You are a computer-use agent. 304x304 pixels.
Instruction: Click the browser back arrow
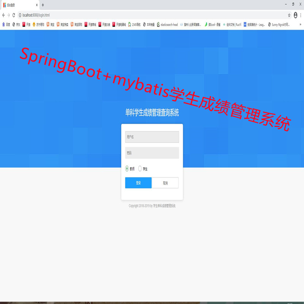[x=3, y=15]
